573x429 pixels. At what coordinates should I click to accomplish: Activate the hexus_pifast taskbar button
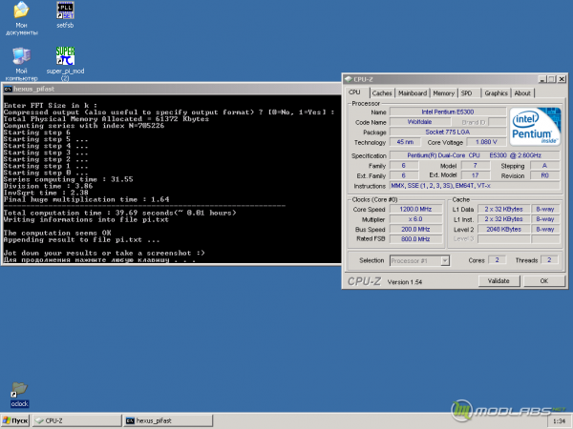[168, 421]
